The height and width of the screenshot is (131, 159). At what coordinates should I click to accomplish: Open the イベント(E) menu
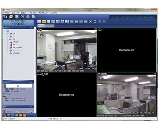[32, 13]
